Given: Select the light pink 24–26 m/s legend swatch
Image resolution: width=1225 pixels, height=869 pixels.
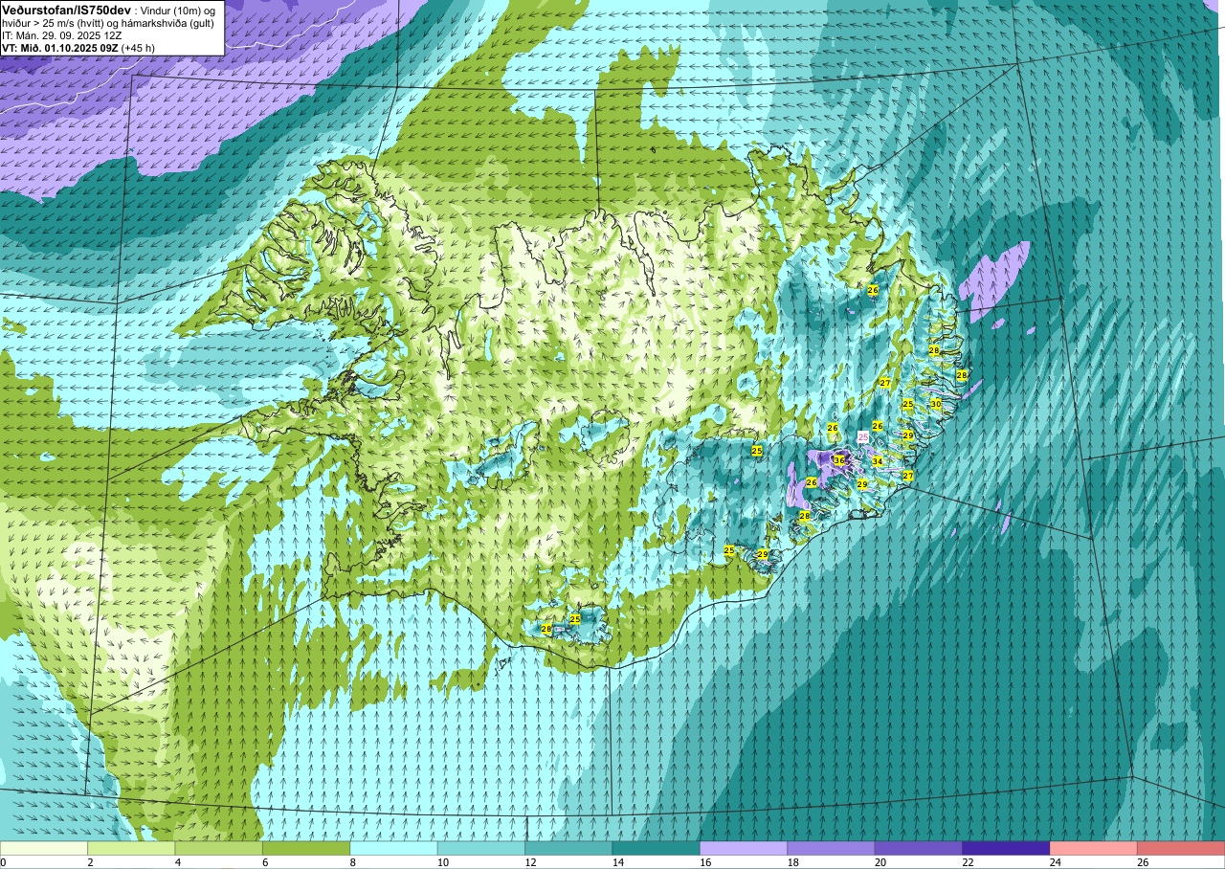Looking at the screenshot, I should point(1094,849).
